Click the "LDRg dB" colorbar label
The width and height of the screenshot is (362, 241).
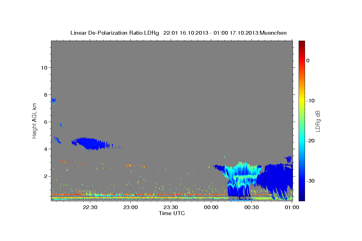(317, 121)
